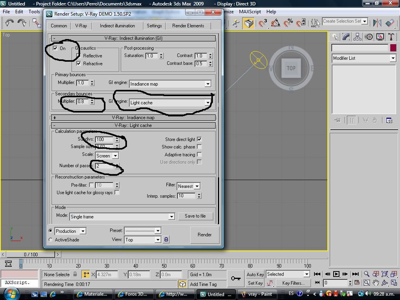Expand the V-Ray Irradiance map rollout
This screenshot has height=300, width=400.
point(133,118)
